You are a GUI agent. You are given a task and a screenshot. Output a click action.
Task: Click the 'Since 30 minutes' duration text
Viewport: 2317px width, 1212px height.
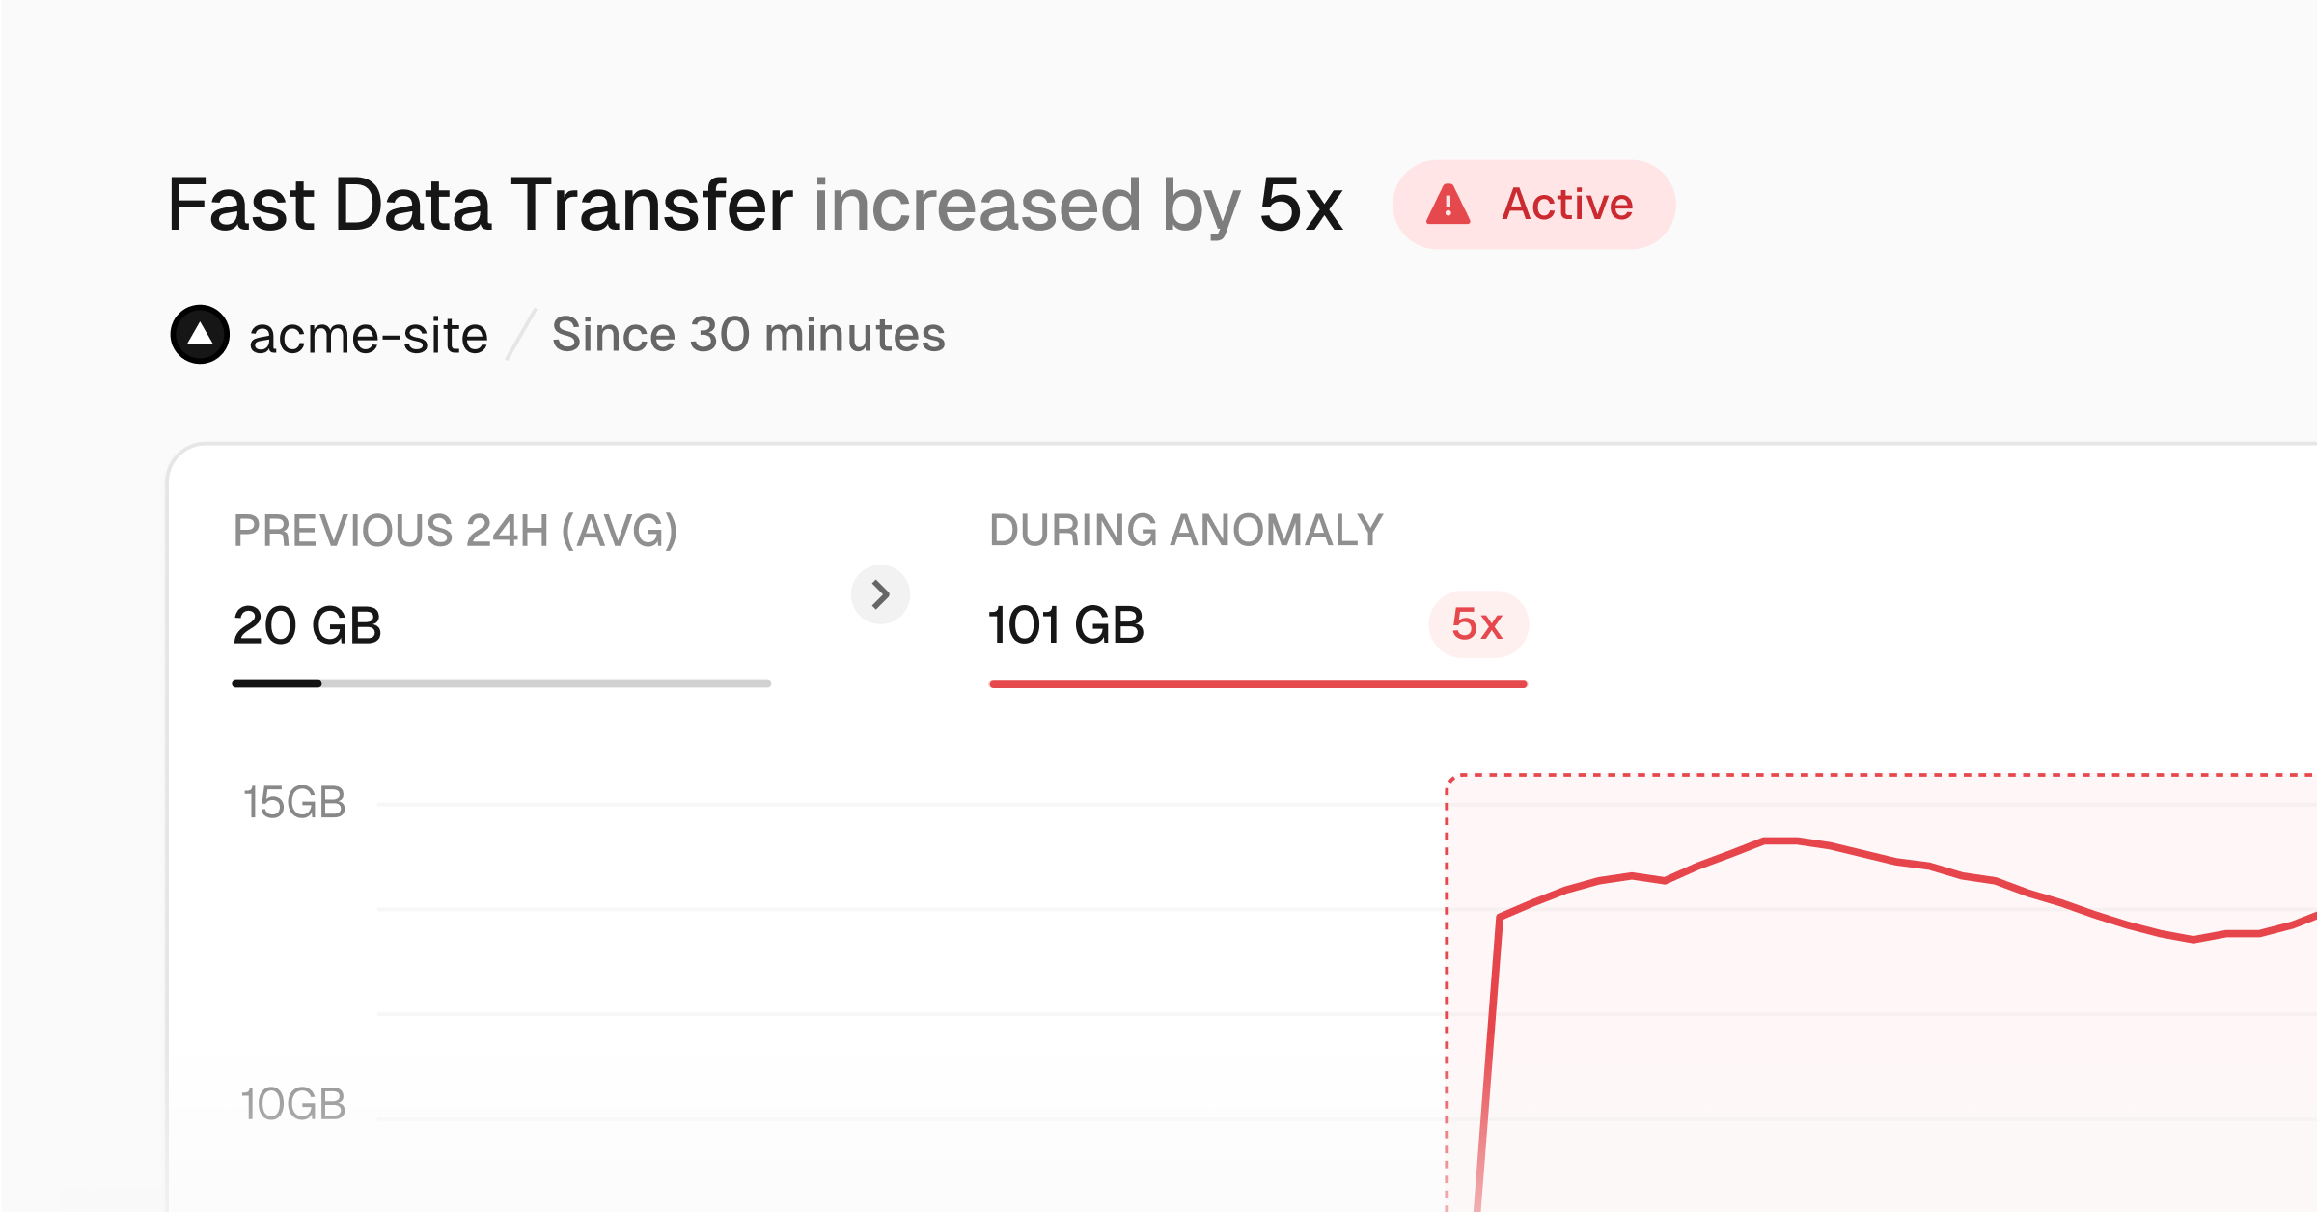pos(748,335)
